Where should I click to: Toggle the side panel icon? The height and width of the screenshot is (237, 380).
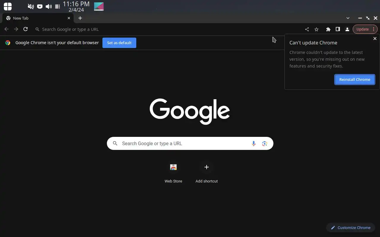coord(338,29)
